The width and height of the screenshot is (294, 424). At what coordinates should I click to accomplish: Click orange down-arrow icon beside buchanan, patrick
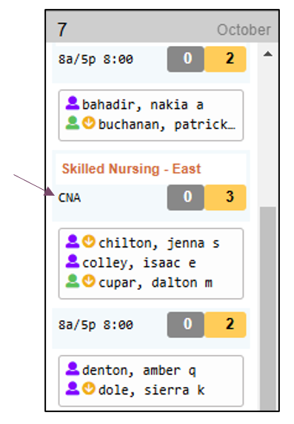pyautogui.click(x=89, y=123)
